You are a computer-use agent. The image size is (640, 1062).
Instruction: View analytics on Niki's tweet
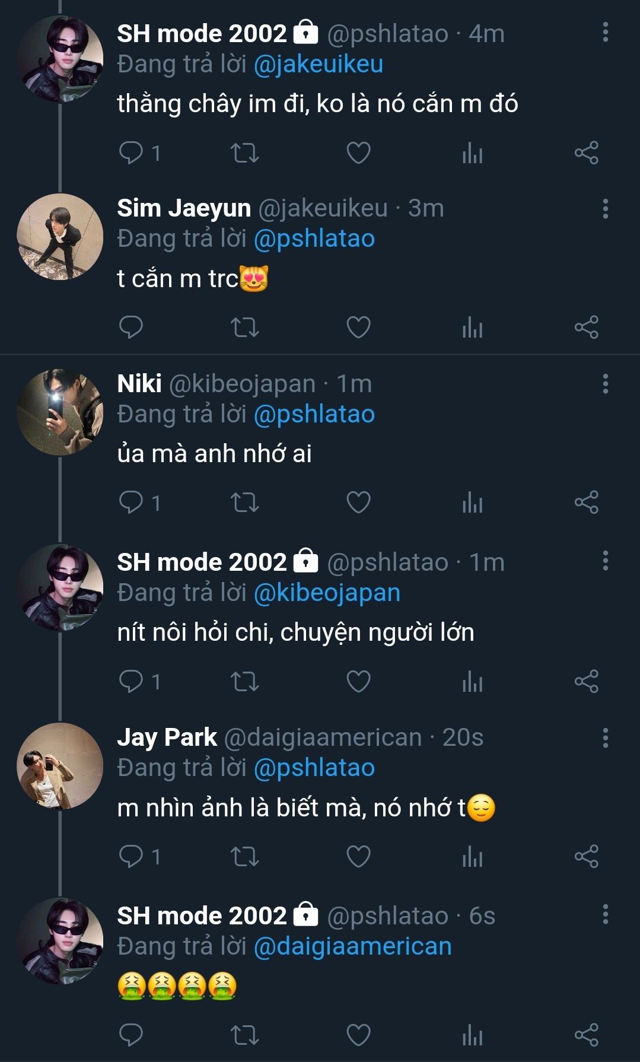[x=472, y=503]
